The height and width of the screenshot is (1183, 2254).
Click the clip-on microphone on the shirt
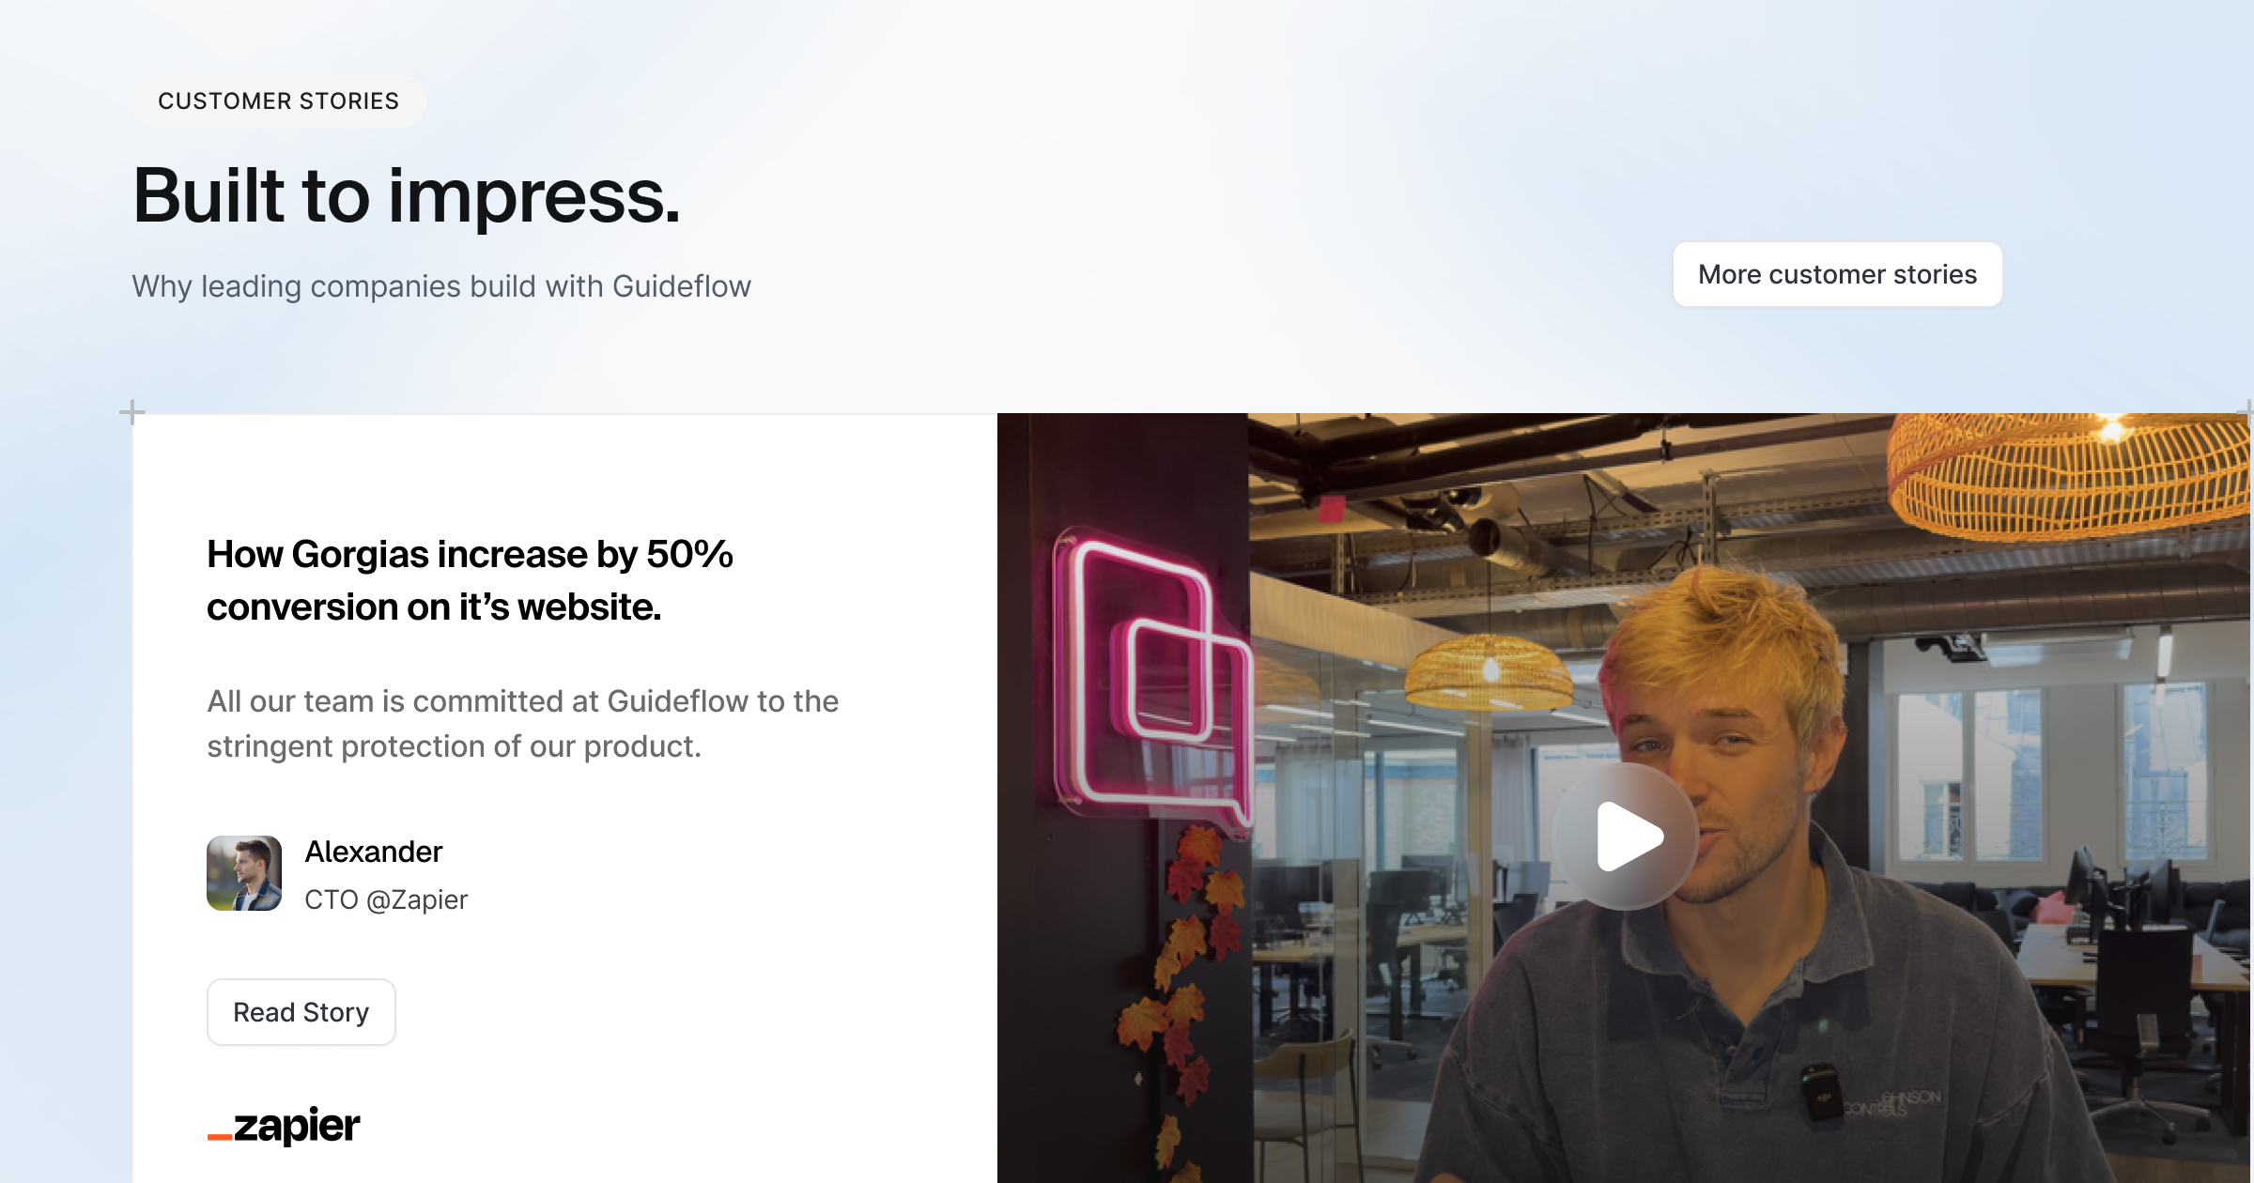(1820, 1091)
